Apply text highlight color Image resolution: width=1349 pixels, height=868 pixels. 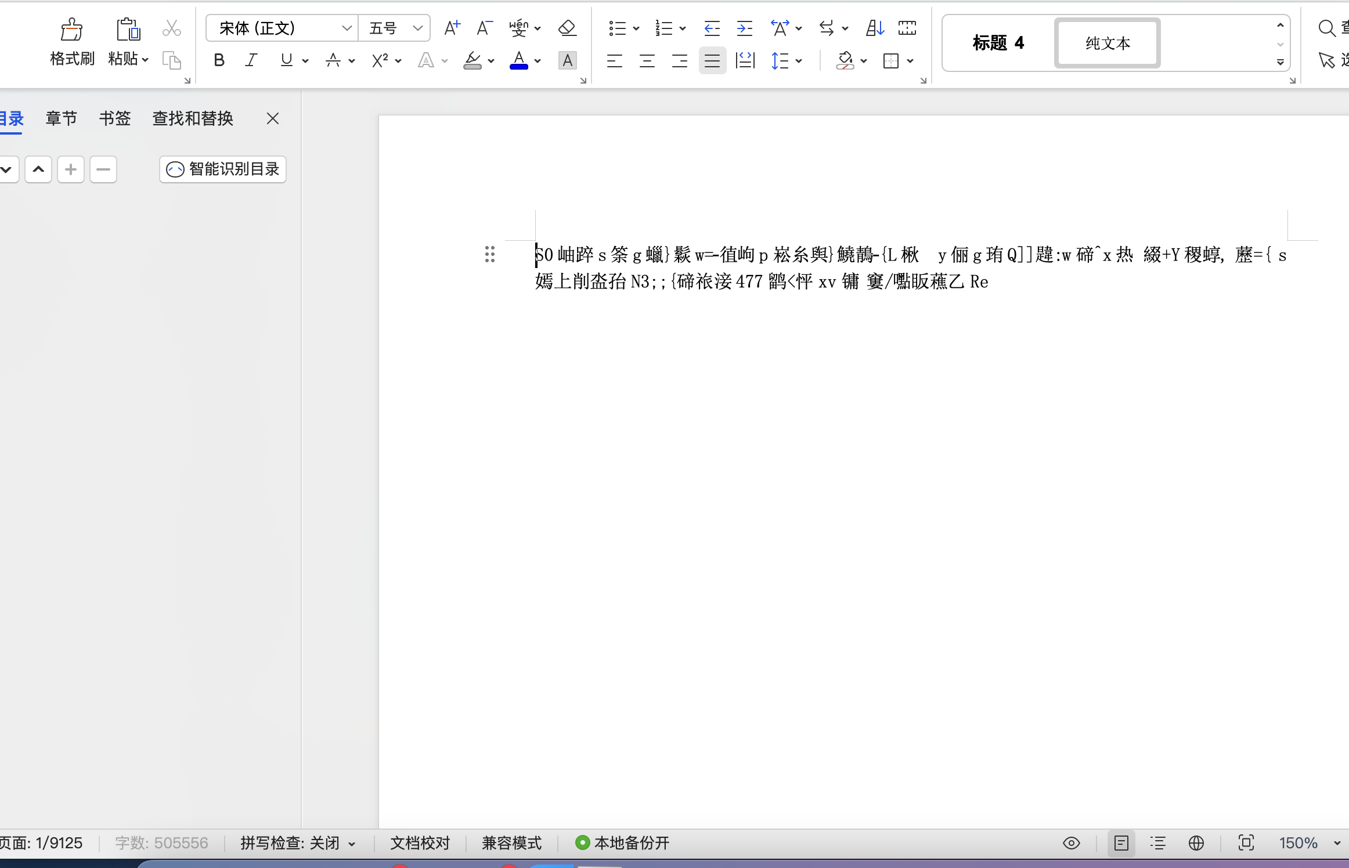pos(472,60)
